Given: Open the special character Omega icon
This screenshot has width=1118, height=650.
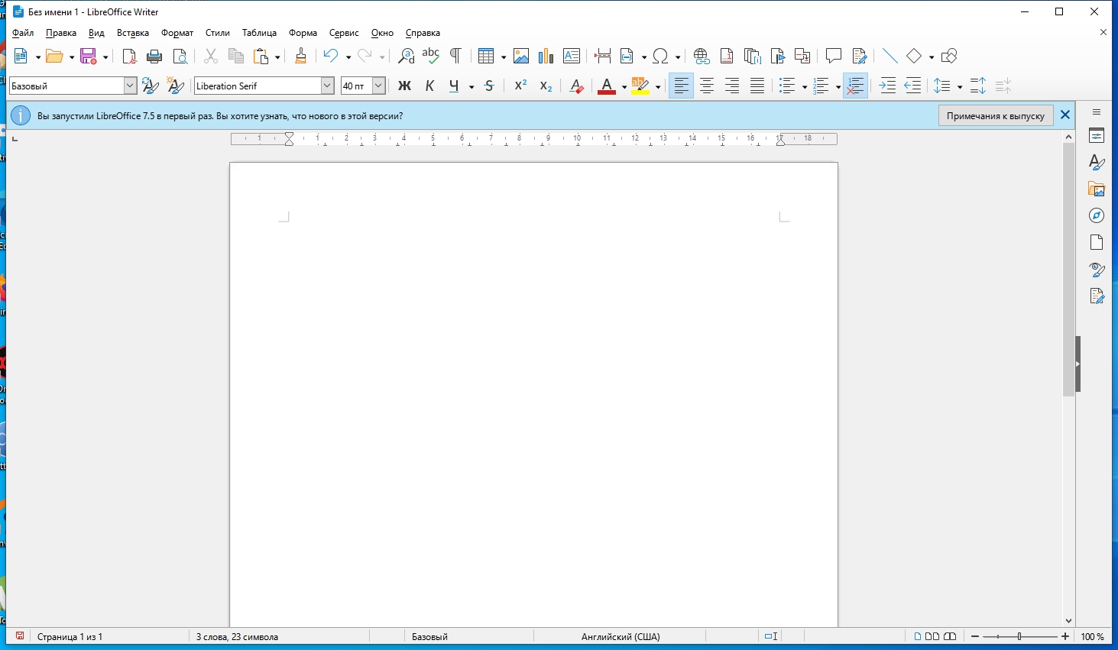Looking at the screenshot, I should (661, 57).
